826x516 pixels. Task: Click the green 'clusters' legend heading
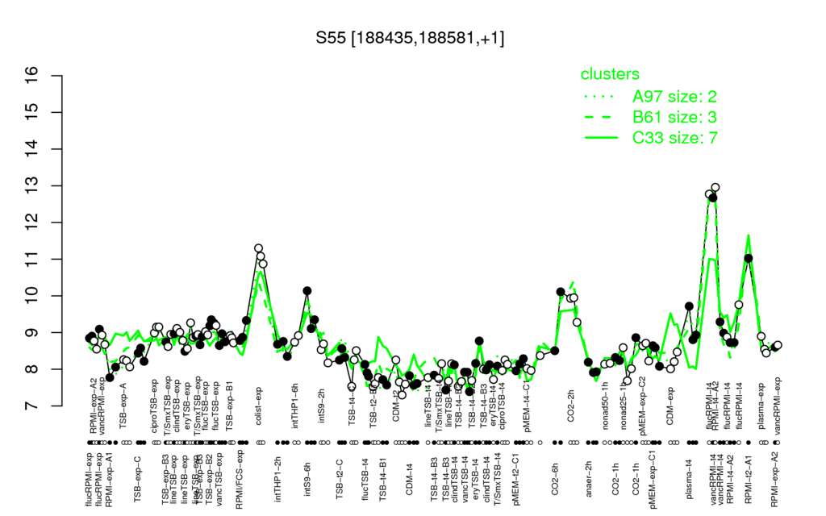(610, 74)
